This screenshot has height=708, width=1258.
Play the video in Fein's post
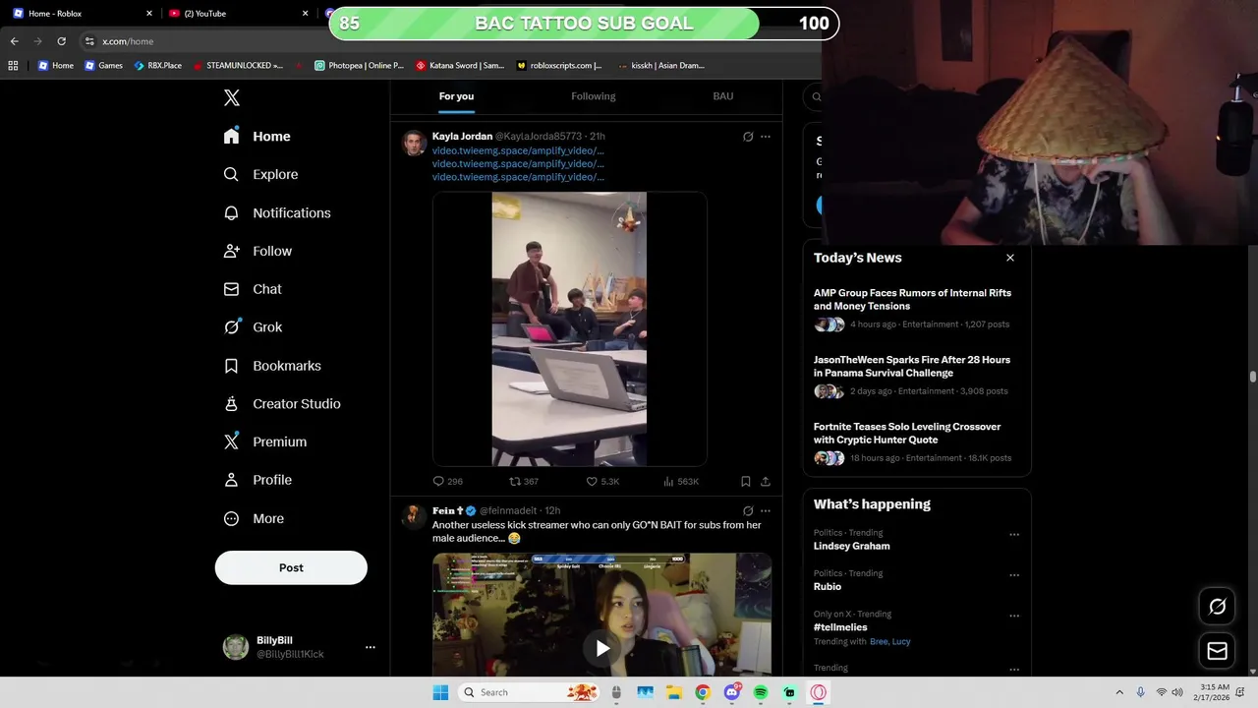click(x=602, y=648)
